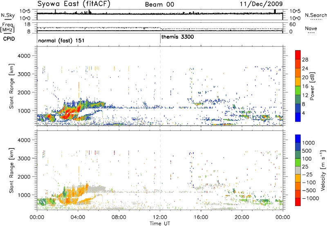The width and height of the screenshot is (327, 226).
Task: Click the "Syowa East (fitACF)" plot title
Action: click(x=74, y=4)
